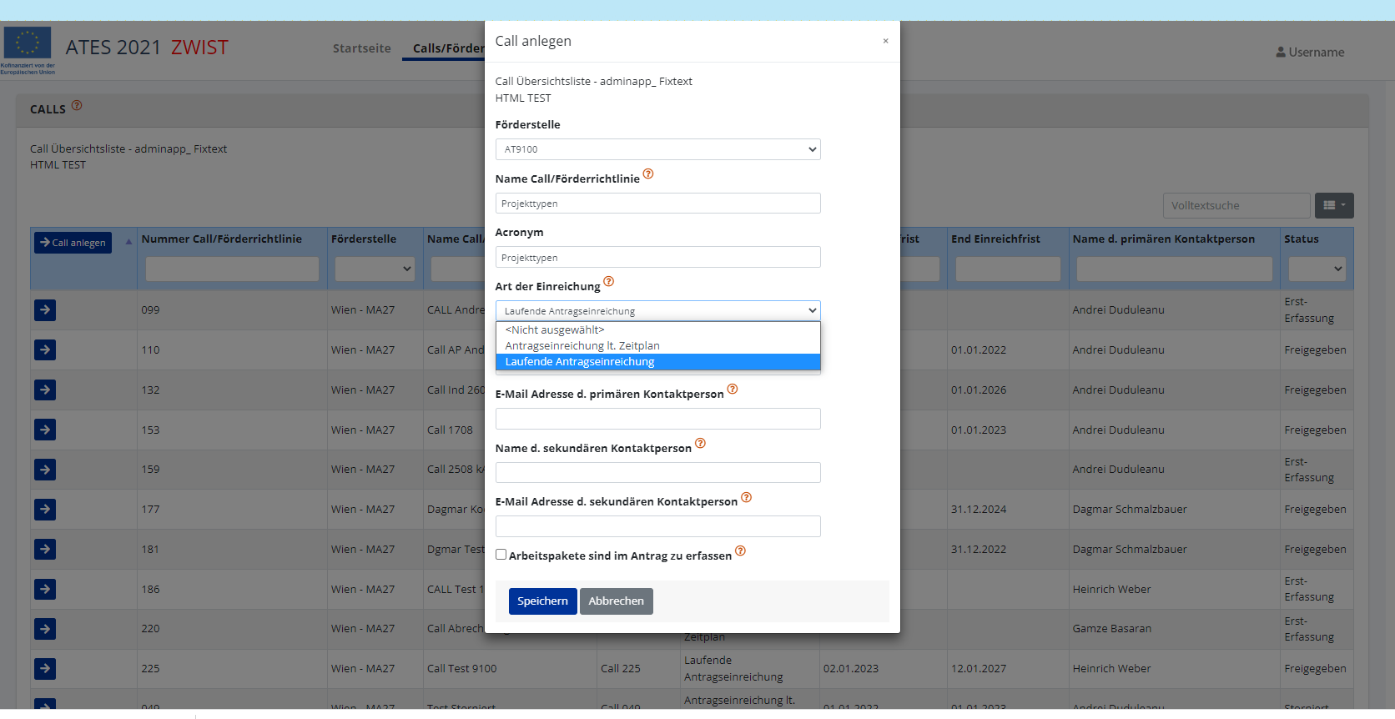The image size is (1395, 719).
Task: Choose '<Nicht ausgewählt>' from the list
Action: point(555,330)
